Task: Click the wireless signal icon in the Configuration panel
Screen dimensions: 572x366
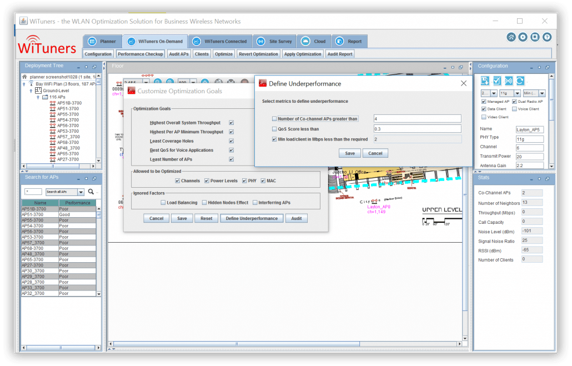Action: (509, 81)
